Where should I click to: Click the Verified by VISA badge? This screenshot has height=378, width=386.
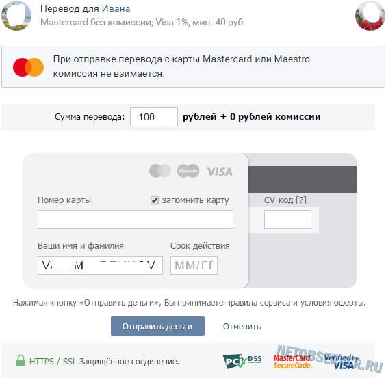click(342, 362)
